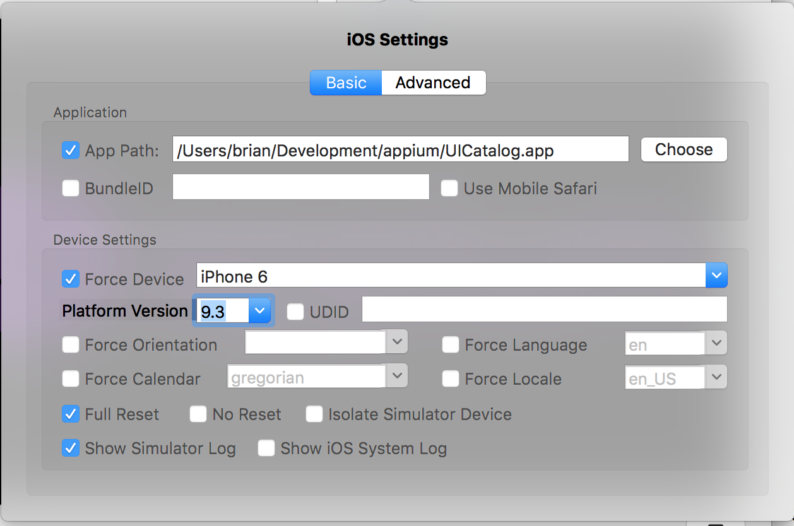Open the Force Language dropdown arrow
Image resolution: width=794 pixels, height=526 pixels.
click(x=716, y=342)
